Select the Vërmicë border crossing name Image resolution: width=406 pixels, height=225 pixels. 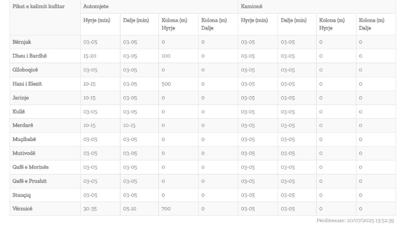(22, 208)
